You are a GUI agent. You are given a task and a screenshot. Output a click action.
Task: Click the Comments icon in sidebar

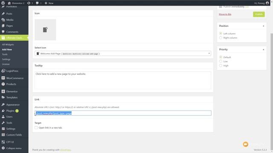click(3, 32)
